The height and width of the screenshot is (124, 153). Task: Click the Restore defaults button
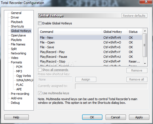(134, 16)
